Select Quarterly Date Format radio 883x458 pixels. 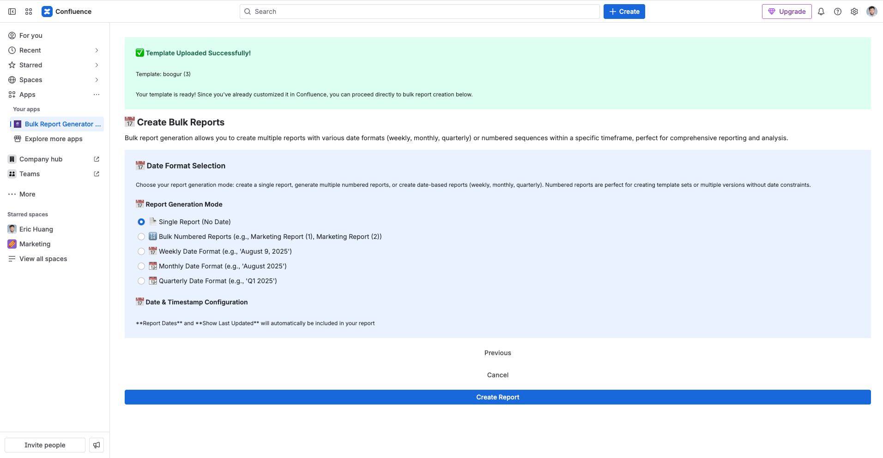141,281
